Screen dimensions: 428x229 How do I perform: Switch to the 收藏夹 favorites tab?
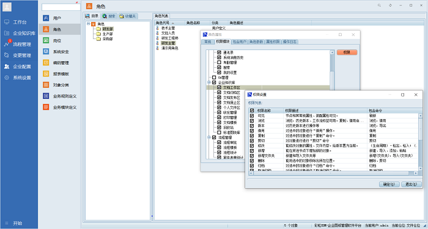pyautogui.click(x=128, y=16)
